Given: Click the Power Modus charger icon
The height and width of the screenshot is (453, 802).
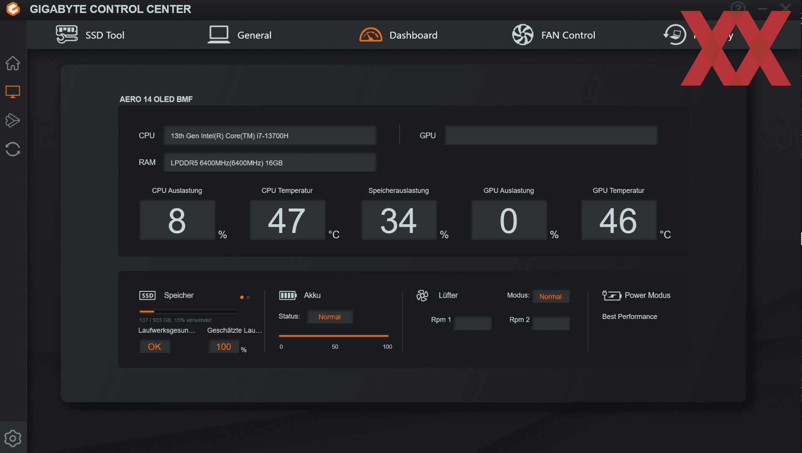Looking at the screenshot, I should pyautogui.click(x=612, y=296).
